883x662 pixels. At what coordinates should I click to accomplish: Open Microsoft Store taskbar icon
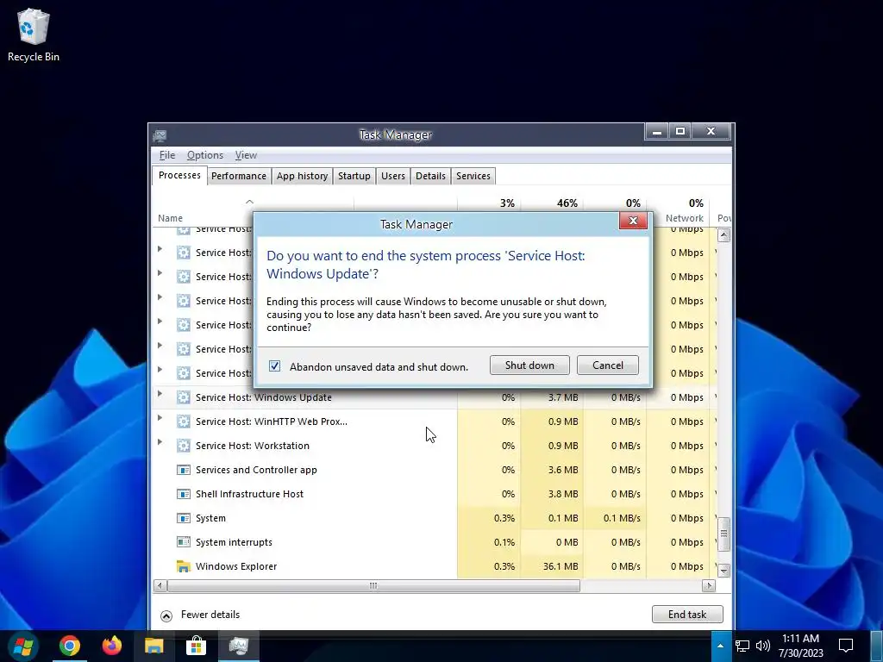(x=196, y=646)
